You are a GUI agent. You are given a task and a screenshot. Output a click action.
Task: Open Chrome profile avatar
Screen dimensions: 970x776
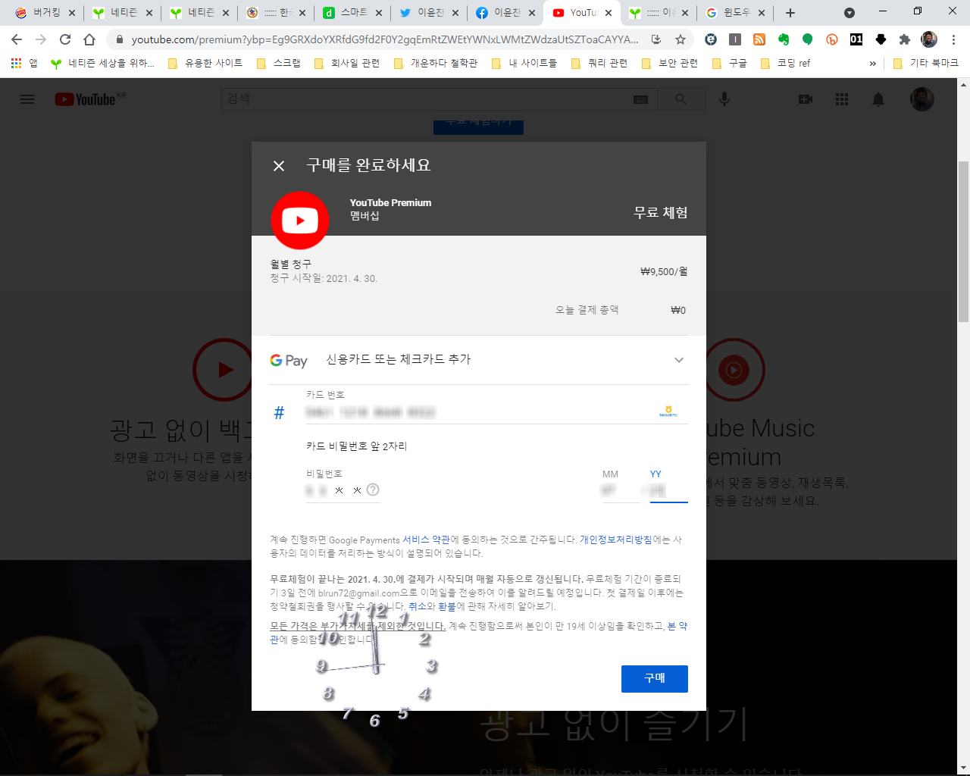click(x=929, y=39)
